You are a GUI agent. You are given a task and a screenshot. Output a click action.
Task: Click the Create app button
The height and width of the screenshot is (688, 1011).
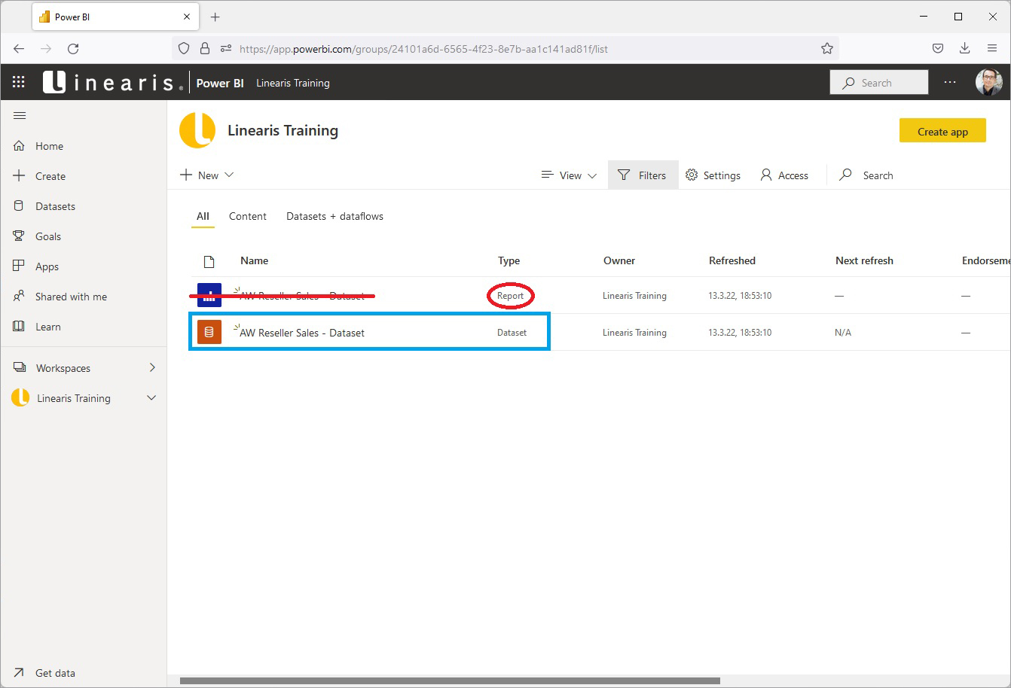[x=942, y=130]
